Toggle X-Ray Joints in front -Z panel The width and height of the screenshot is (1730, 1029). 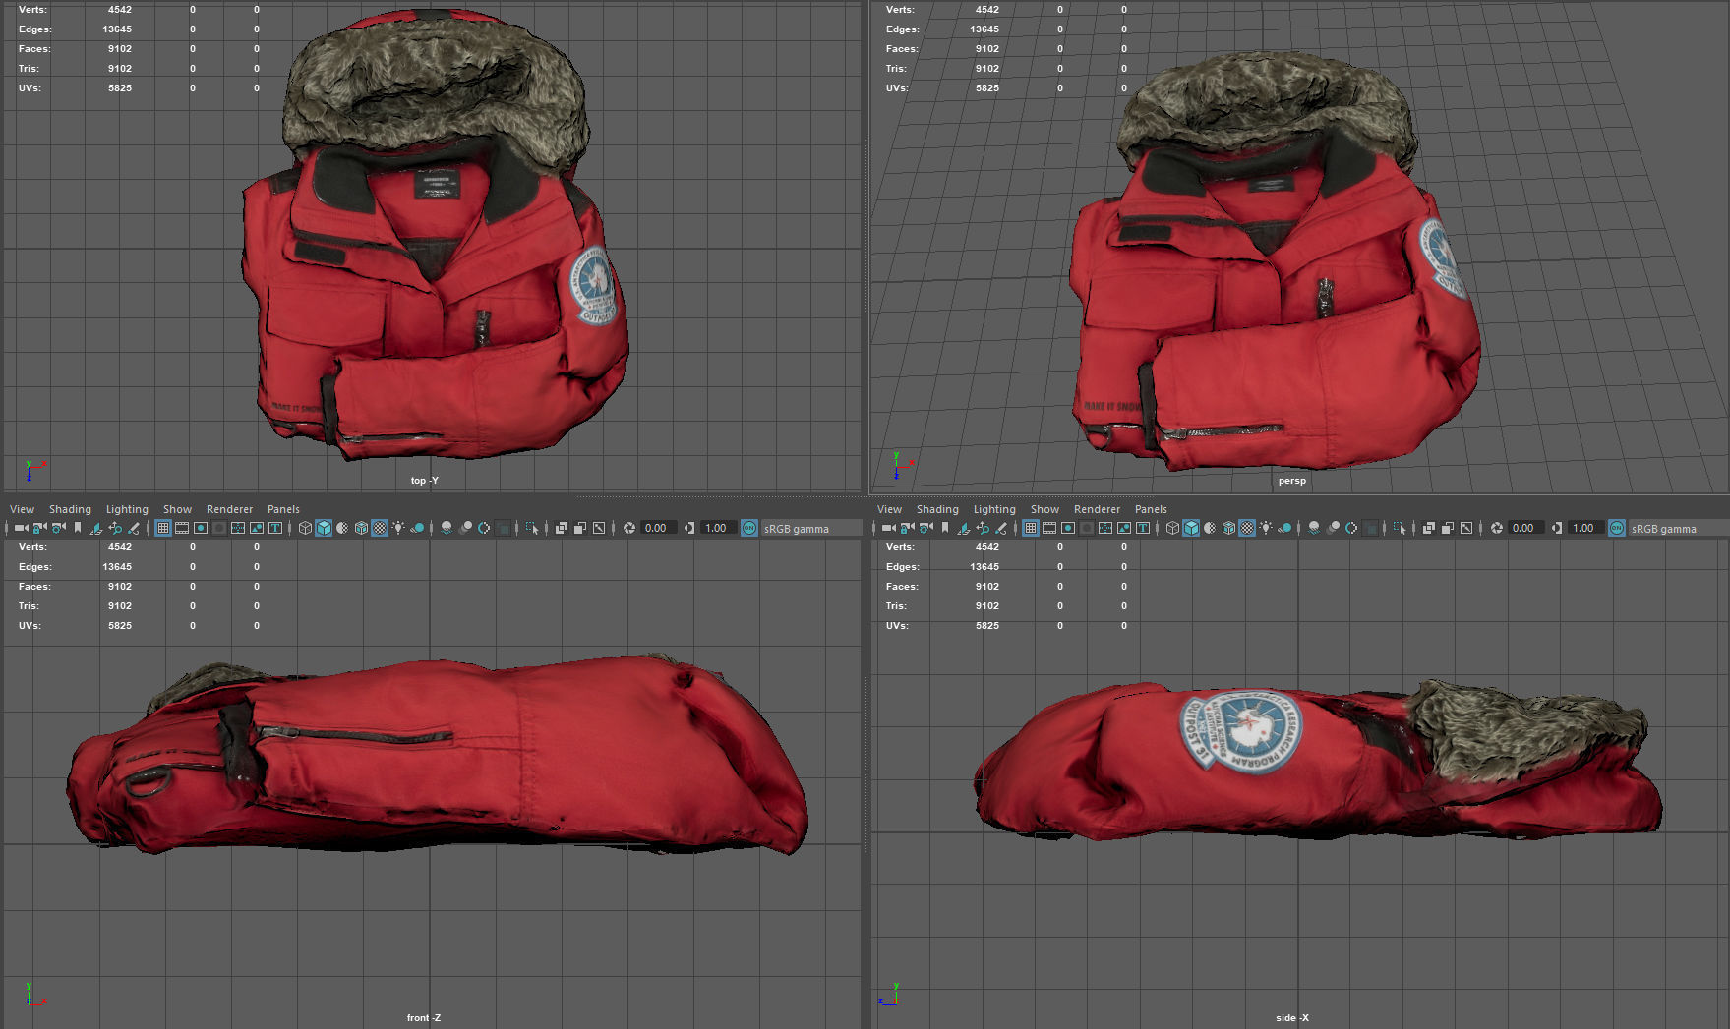click(x=598, y=528)
